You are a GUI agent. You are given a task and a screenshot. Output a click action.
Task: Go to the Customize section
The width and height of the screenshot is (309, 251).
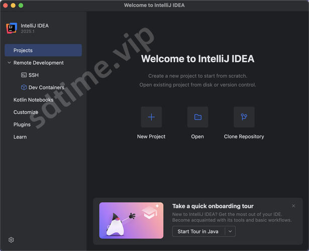pyautogui.click(x=26, y=112)
